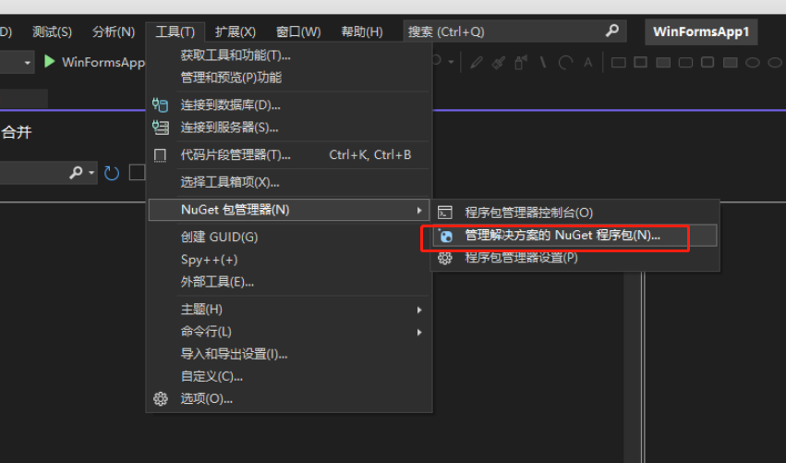Expand the NuGet 包管理器 submenu arrow
The image size is (786, 463).
(x=419, y=210)
